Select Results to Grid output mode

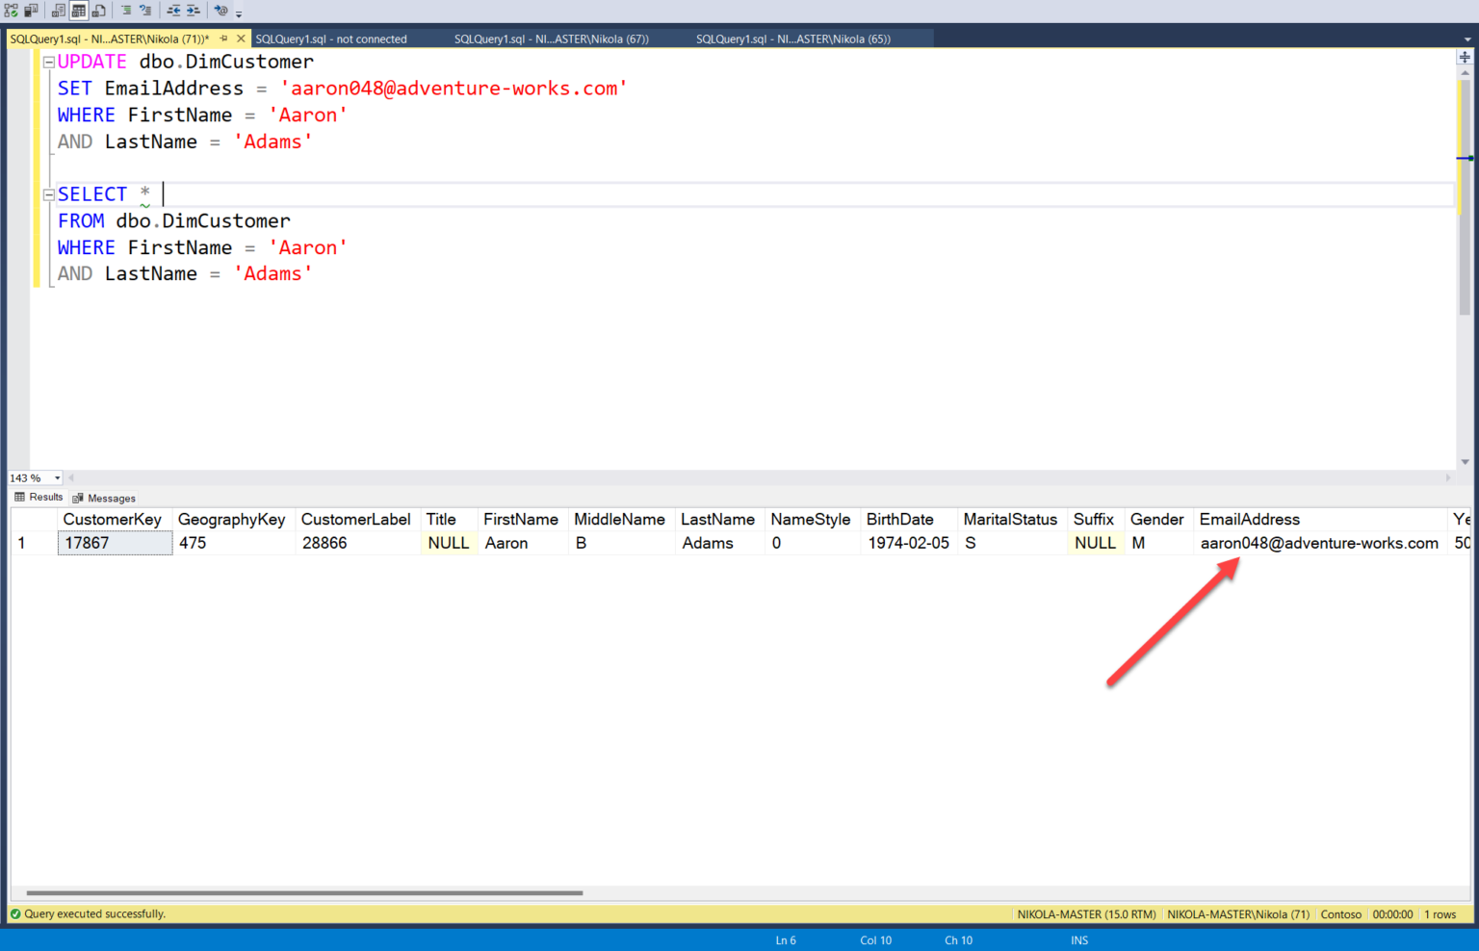click(x=78, y=11)
